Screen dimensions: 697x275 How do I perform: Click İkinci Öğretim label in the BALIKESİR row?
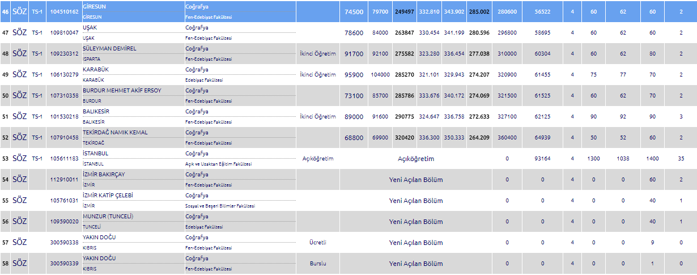(317, 117)
